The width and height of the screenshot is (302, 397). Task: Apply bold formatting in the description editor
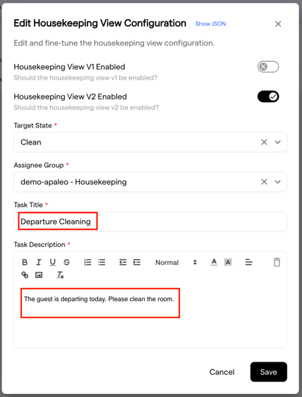pos(25,262)
